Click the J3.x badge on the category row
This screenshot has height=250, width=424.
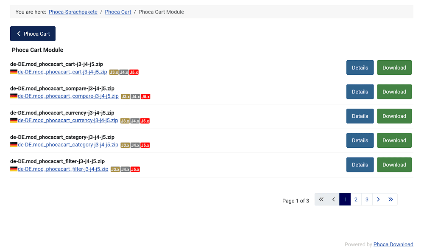[125, 145]
